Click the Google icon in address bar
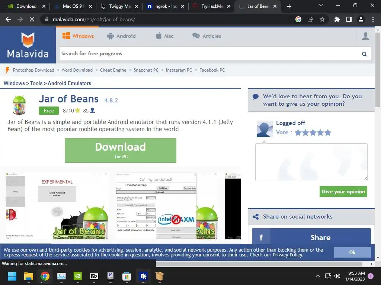 coord(298,19)
